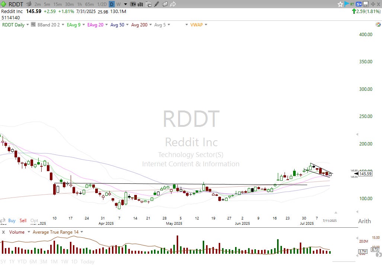Click the green RT real-time indicator
Viewport: 382px width, 266px height.
tap(352, 4)
